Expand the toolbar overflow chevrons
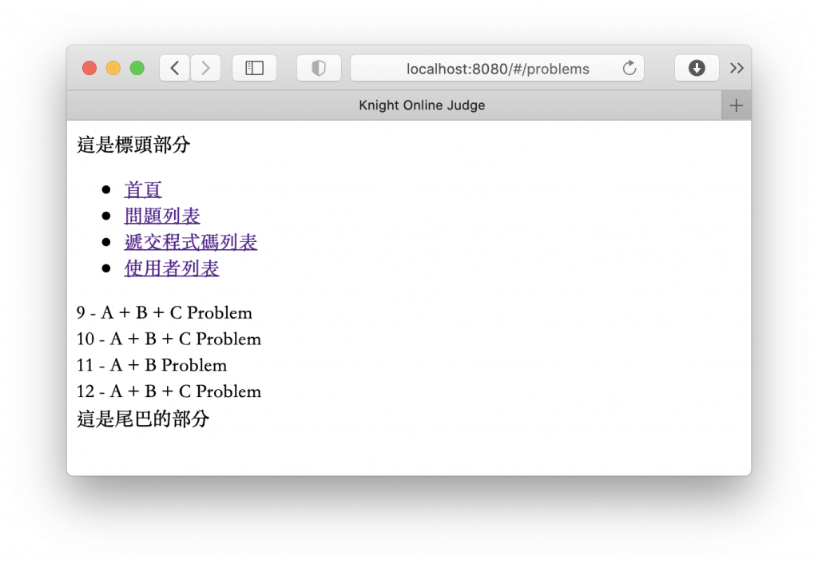This screenshot has width=818, height=564. tap(737, 69)
